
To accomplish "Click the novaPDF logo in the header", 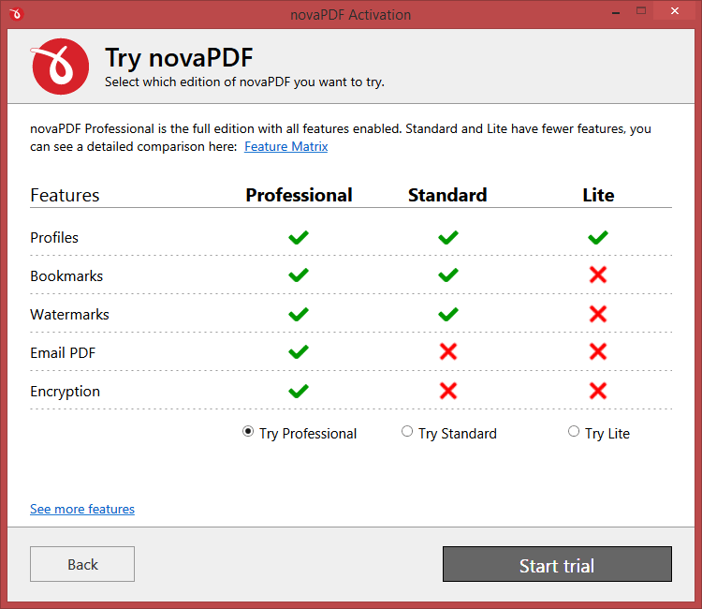I will [x=60, y=67].
